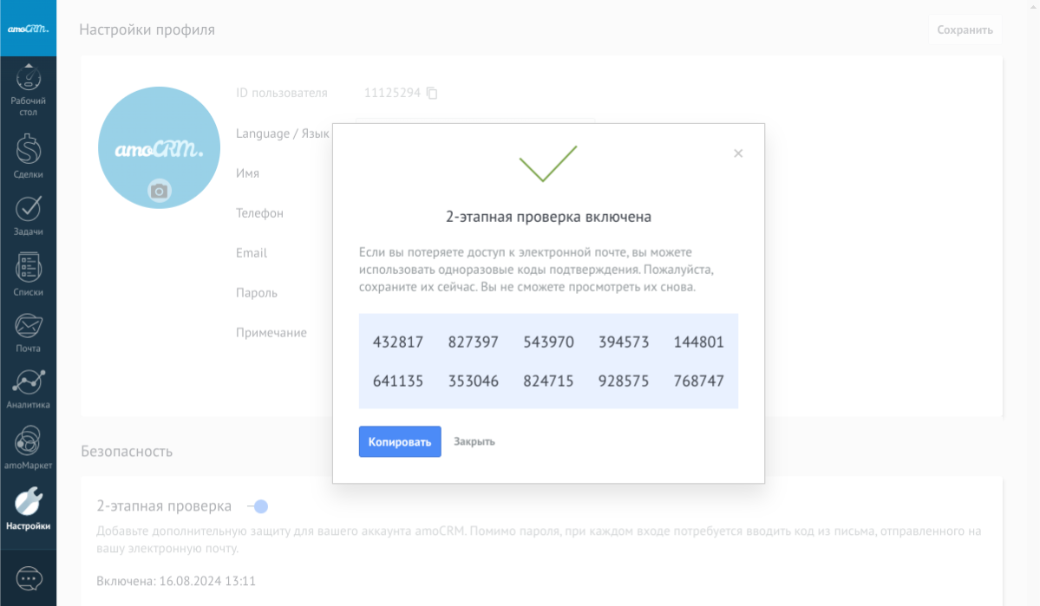
Task: Go to Задачи section
Action: tap(29, 209)
